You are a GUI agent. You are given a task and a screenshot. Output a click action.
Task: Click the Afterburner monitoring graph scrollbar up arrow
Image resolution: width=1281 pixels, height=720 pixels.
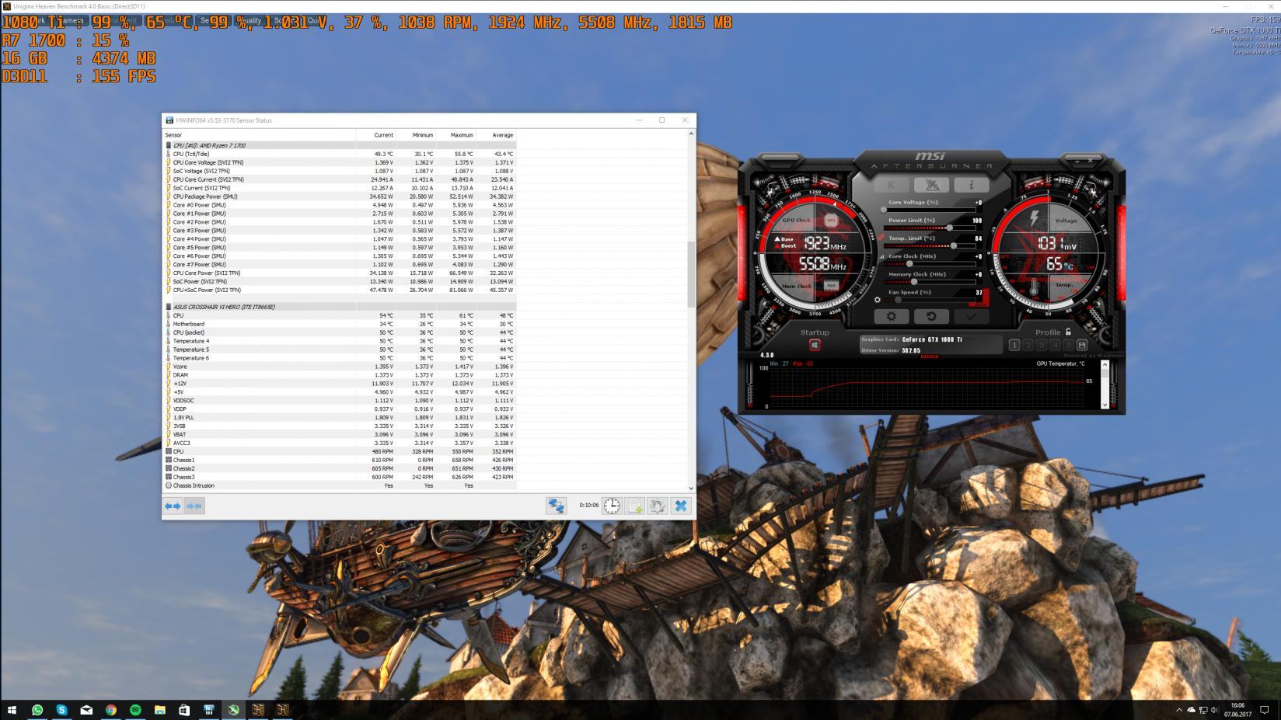pos(1105,364)
